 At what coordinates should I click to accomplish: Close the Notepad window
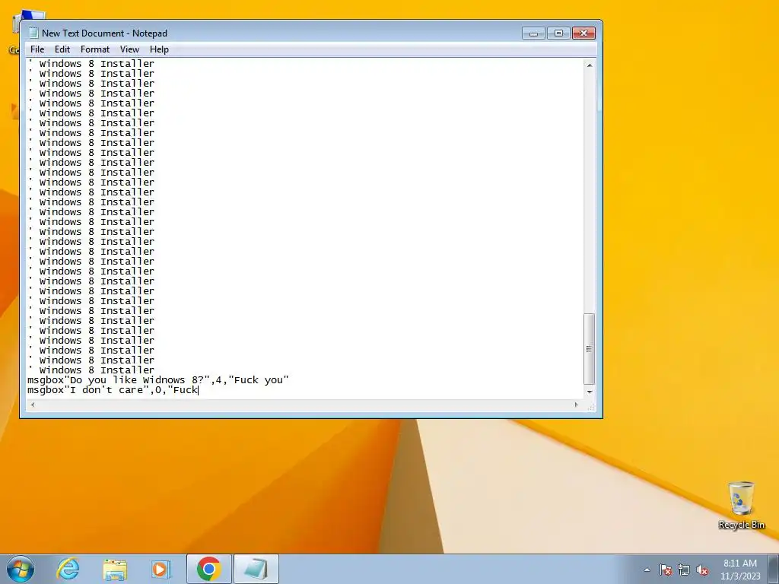[x=583, y=33]
